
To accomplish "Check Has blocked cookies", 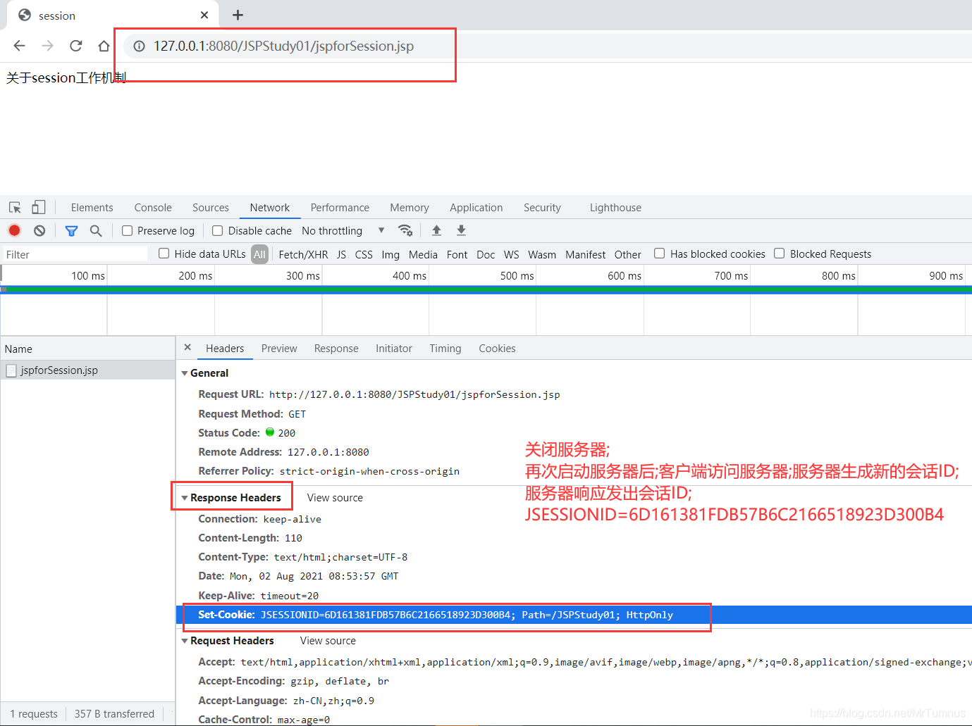I will (x=660, y=254).
